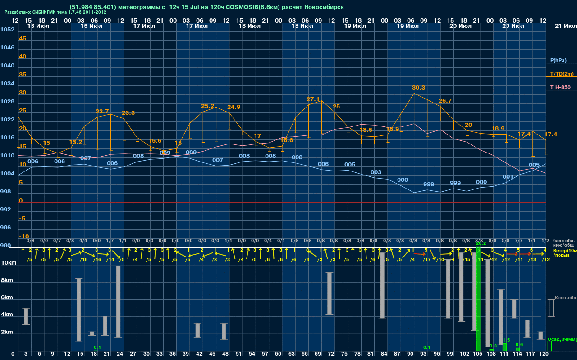Click the 4km height axis label
Viewport: 577px width, 360px height.
pyautogui.click(x=7, y=315)
